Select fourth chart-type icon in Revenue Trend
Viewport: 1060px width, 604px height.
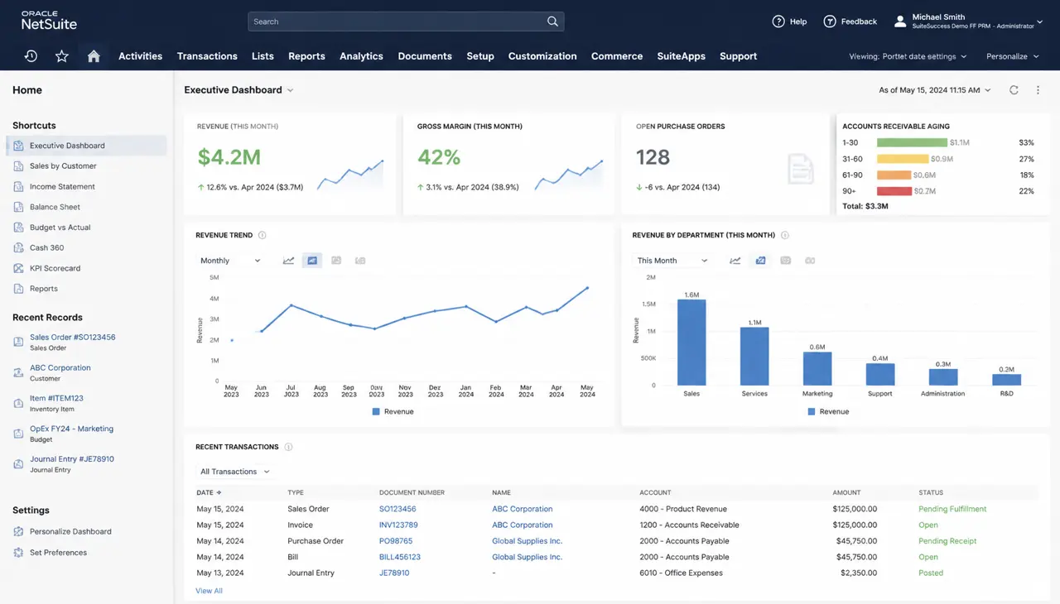pyautogui.click(x=360, y=261)
